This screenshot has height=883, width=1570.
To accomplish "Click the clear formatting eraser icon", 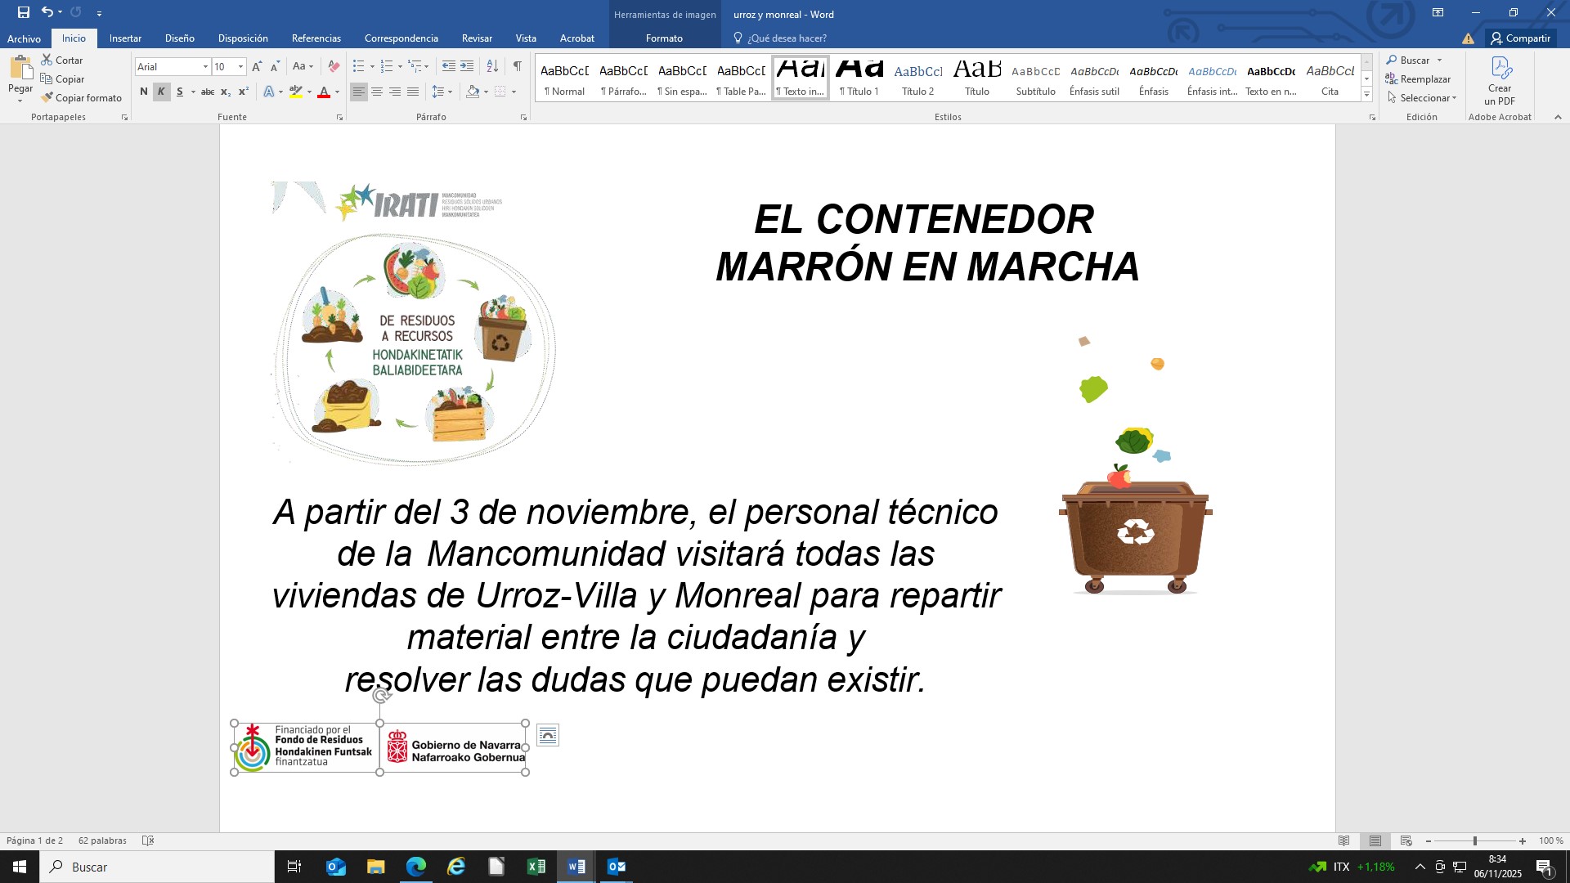I will point(334,66).
